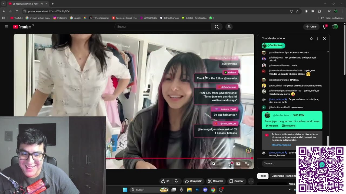
Task: Bookmark this page with star icon
Action: [297, 11]
